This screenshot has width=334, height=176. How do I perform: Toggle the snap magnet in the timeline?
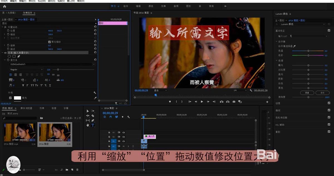point(110,117)
